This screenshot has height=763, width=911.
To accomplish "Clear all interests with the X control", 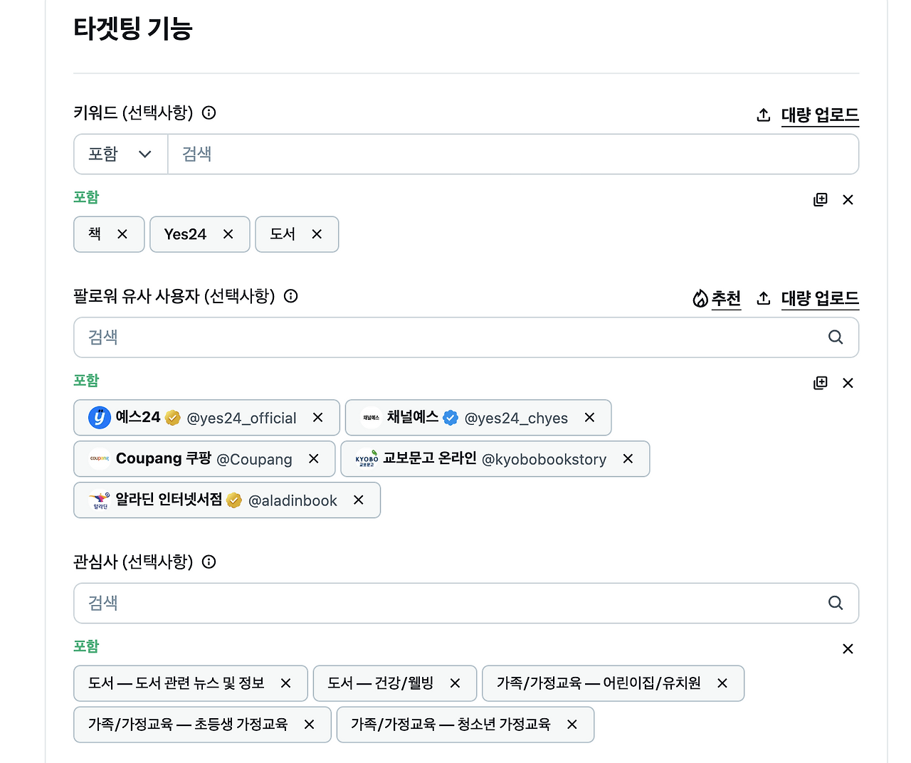I will click(848, 648).
